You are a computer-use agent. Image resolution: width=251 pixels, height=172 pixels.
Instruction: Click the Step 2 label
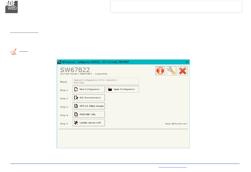64,99
